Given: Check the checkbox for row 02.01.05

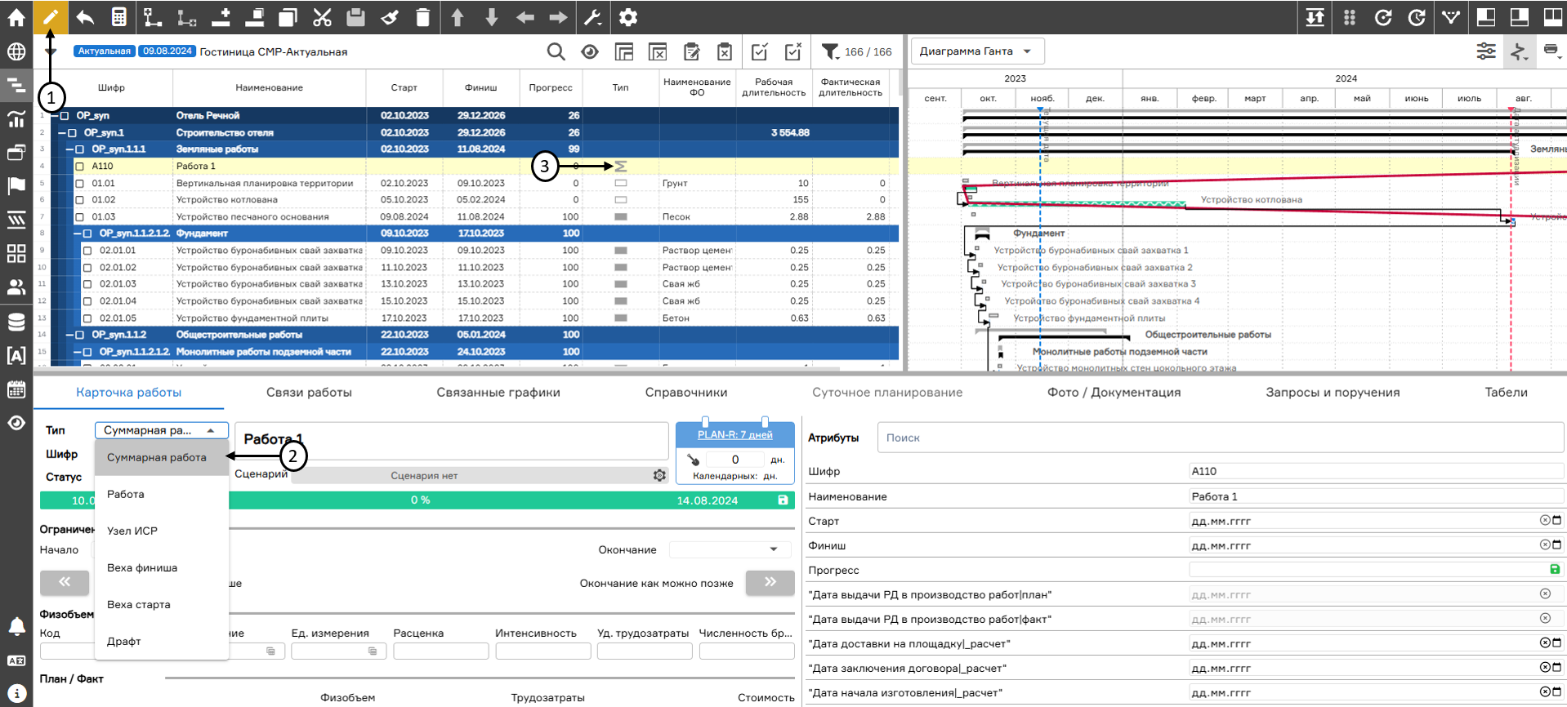Looking at the screenshot, I should point(88,318).
